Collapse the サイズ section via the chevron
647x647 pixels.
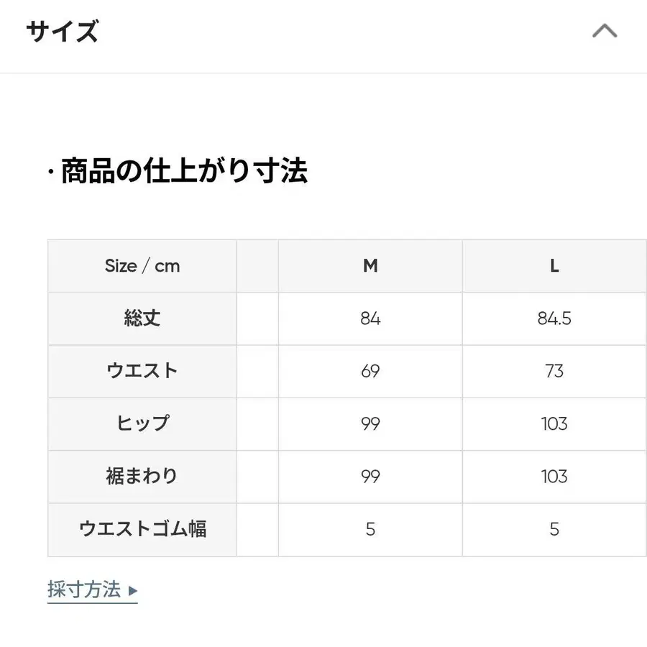(605, 30)
